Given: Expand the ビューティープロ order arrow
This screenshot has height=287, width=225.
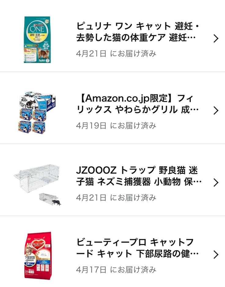Looking at the screenshot, I should (x=216, y=255).
